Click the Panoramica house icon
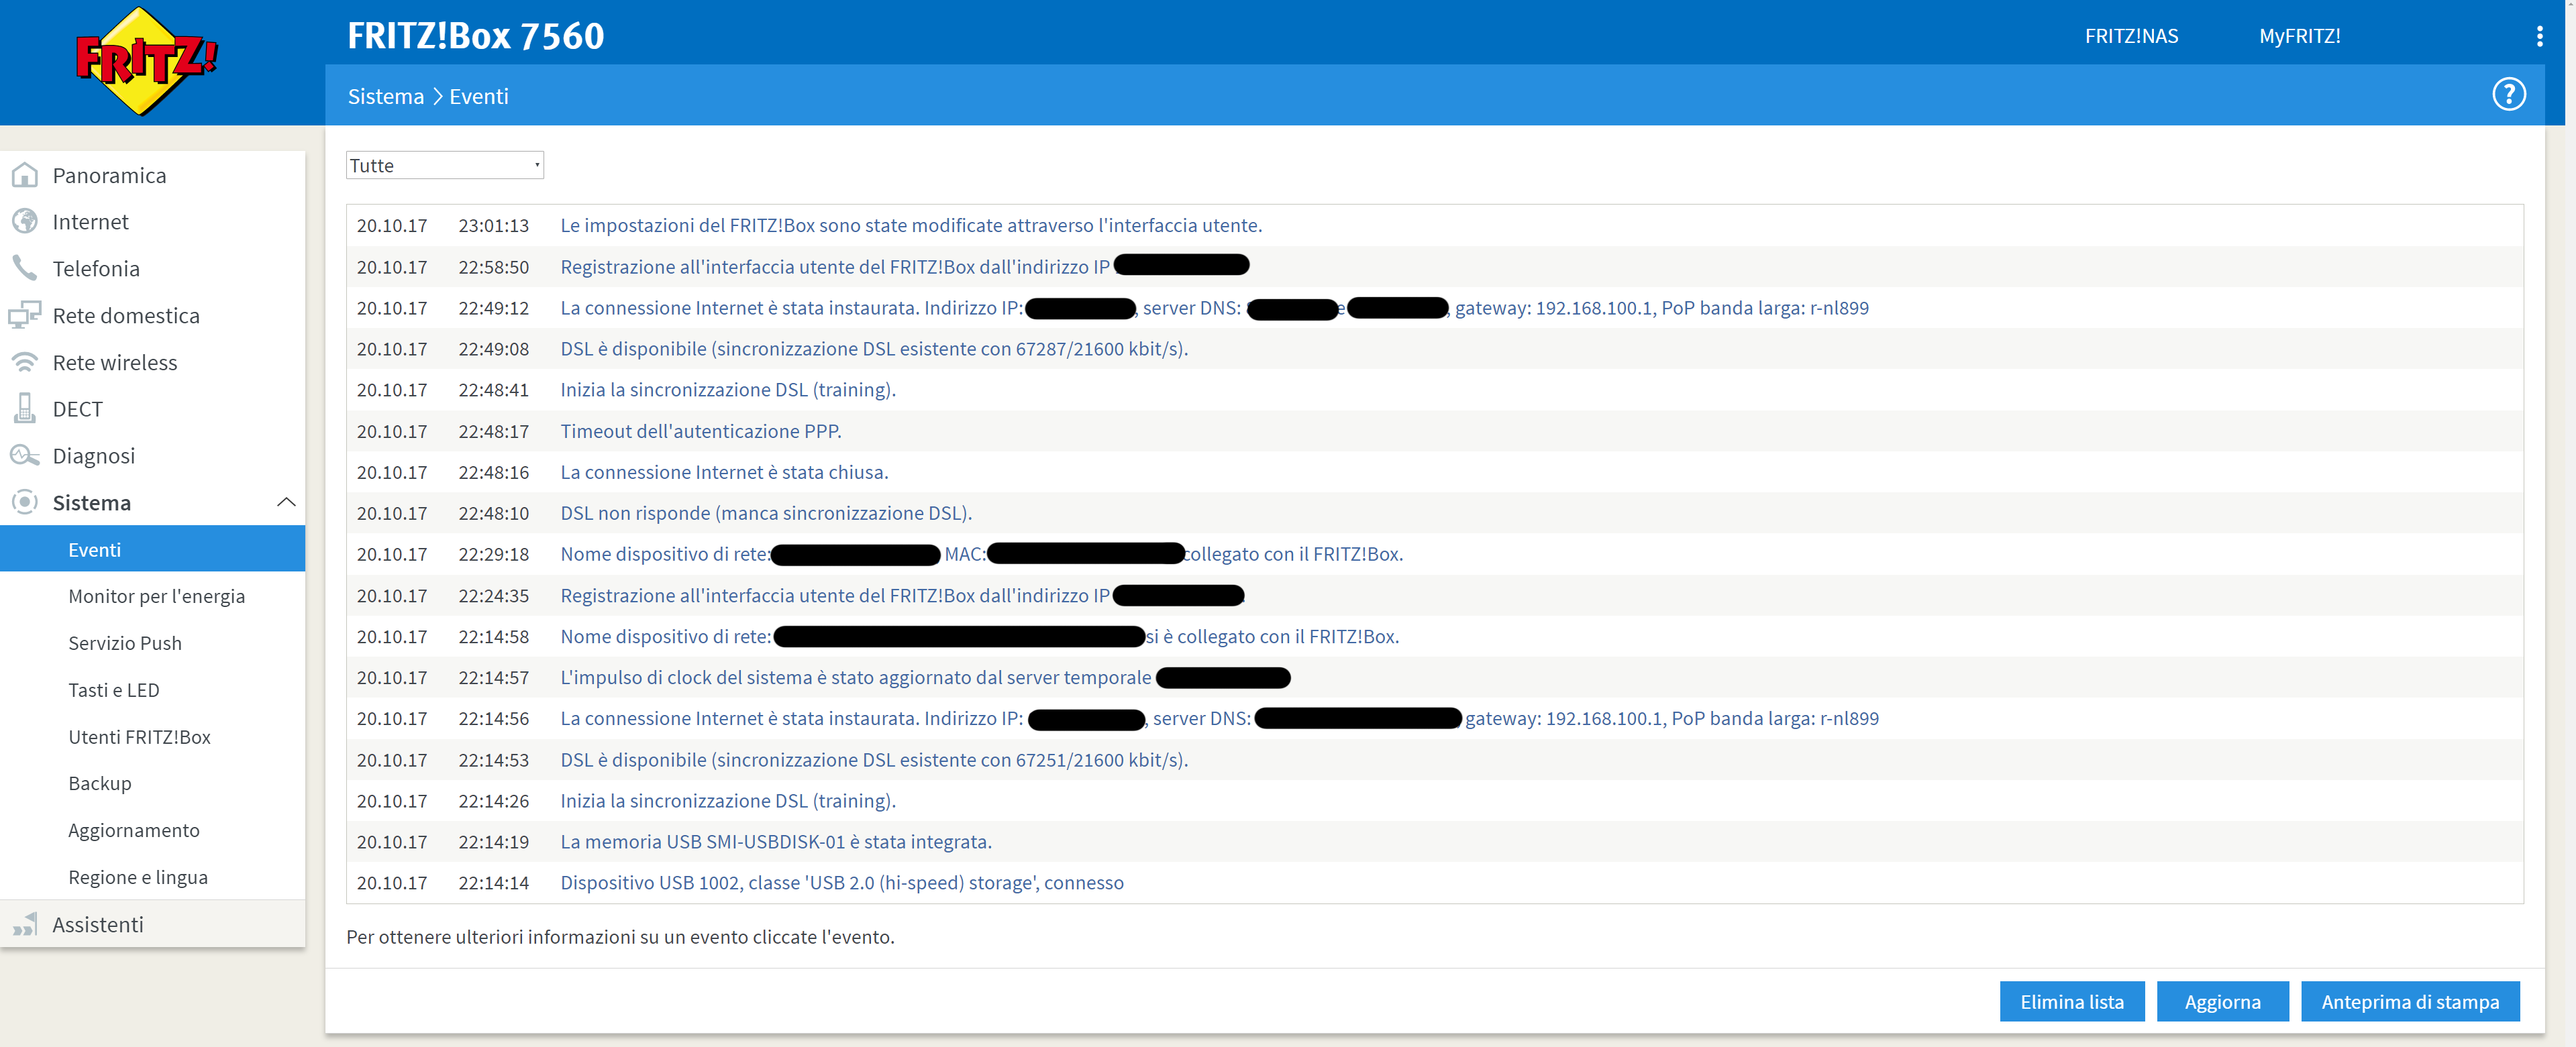 25,175
